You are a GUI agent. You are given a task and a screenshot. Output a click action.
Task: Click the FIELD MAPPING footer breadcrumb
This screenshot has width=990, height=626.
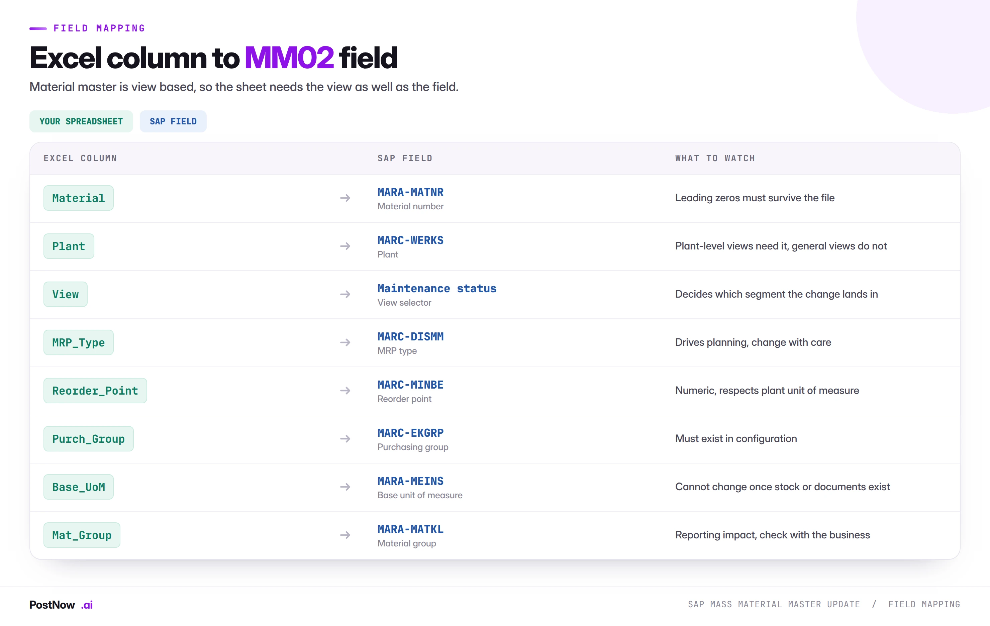[x=924, y=604]
